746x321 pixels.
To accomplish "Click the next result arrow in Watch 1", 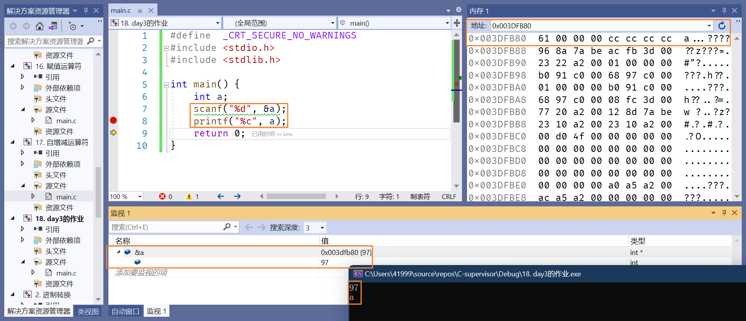I will pos(262,227).
